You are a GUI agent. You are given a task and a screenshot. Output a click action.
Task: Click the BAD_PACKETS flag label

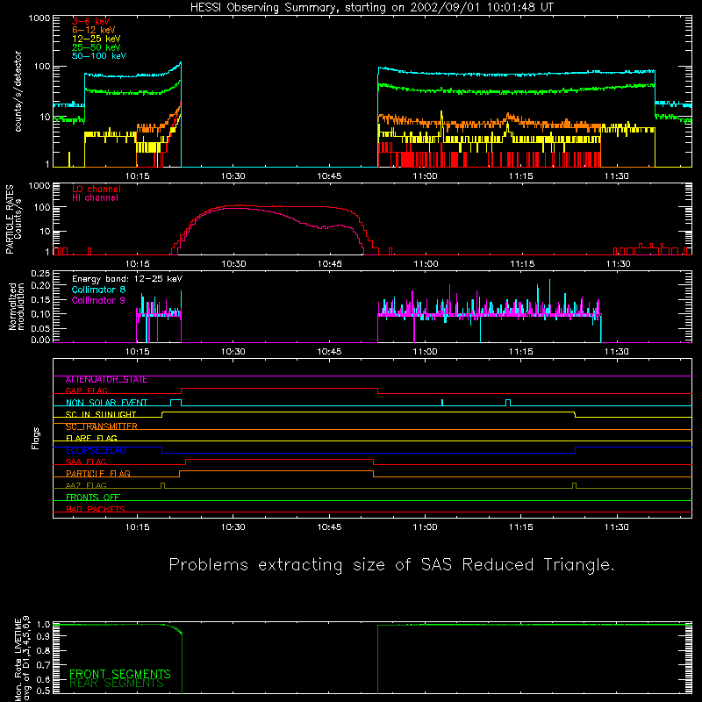pos(96,509)
